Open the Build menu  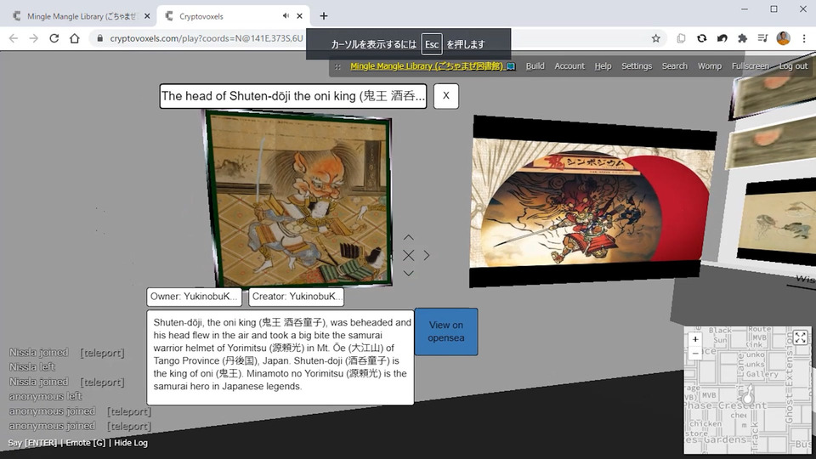coord(535,66)
